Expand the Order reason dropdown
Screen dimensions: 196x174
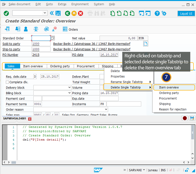(x=106, y=109)
